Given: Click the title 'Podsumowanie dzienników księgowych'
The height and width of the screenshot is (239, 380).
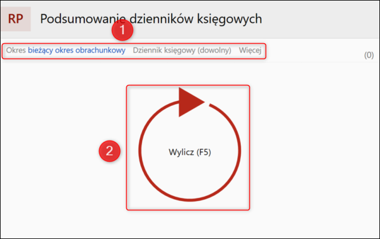Looking at the screenshot, I should [151, 19].
